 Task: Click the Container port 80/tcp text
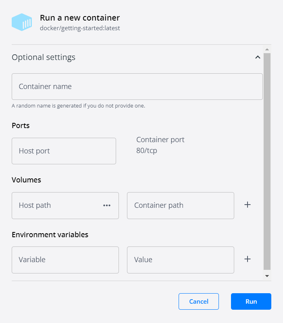[160, 145]
